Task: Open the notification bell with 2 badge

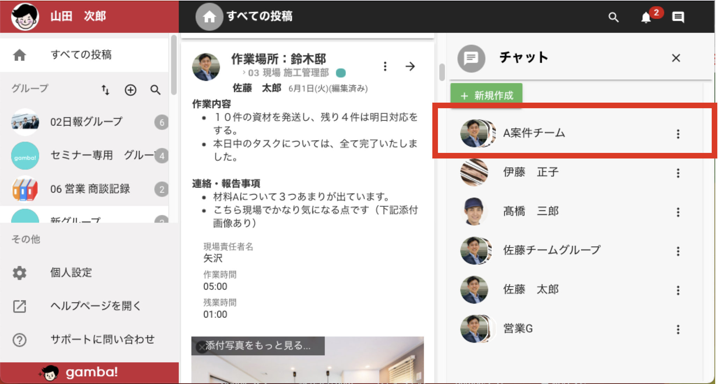Action: pos(646,17)
